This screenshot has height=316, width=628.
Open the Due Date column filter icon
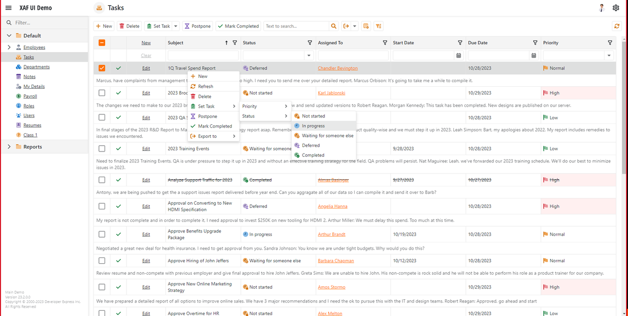point(535,43)
